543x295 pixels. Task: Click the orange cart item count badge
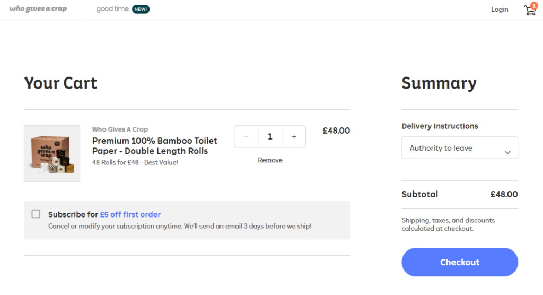[x=534, y=5]
